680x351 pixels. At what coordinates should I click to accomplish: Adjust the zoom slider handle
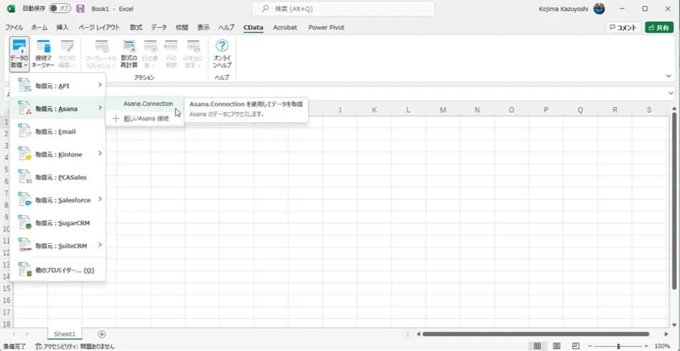(x=618, y=346)
